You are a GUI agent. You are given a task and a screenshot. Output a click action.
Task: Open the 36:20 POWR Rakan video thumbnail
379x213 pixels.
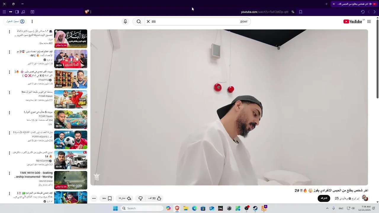pyautogui.click(x=71, y=99)
